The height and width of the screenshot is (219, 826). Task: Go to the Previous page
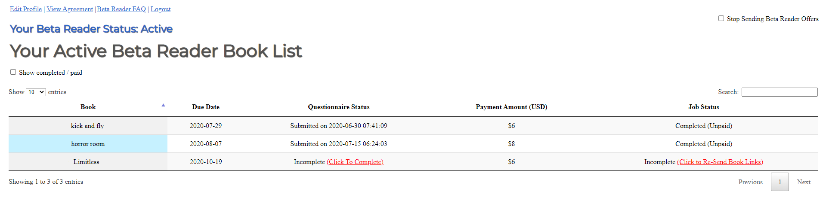pyautogui.click(x=750, y=182)
